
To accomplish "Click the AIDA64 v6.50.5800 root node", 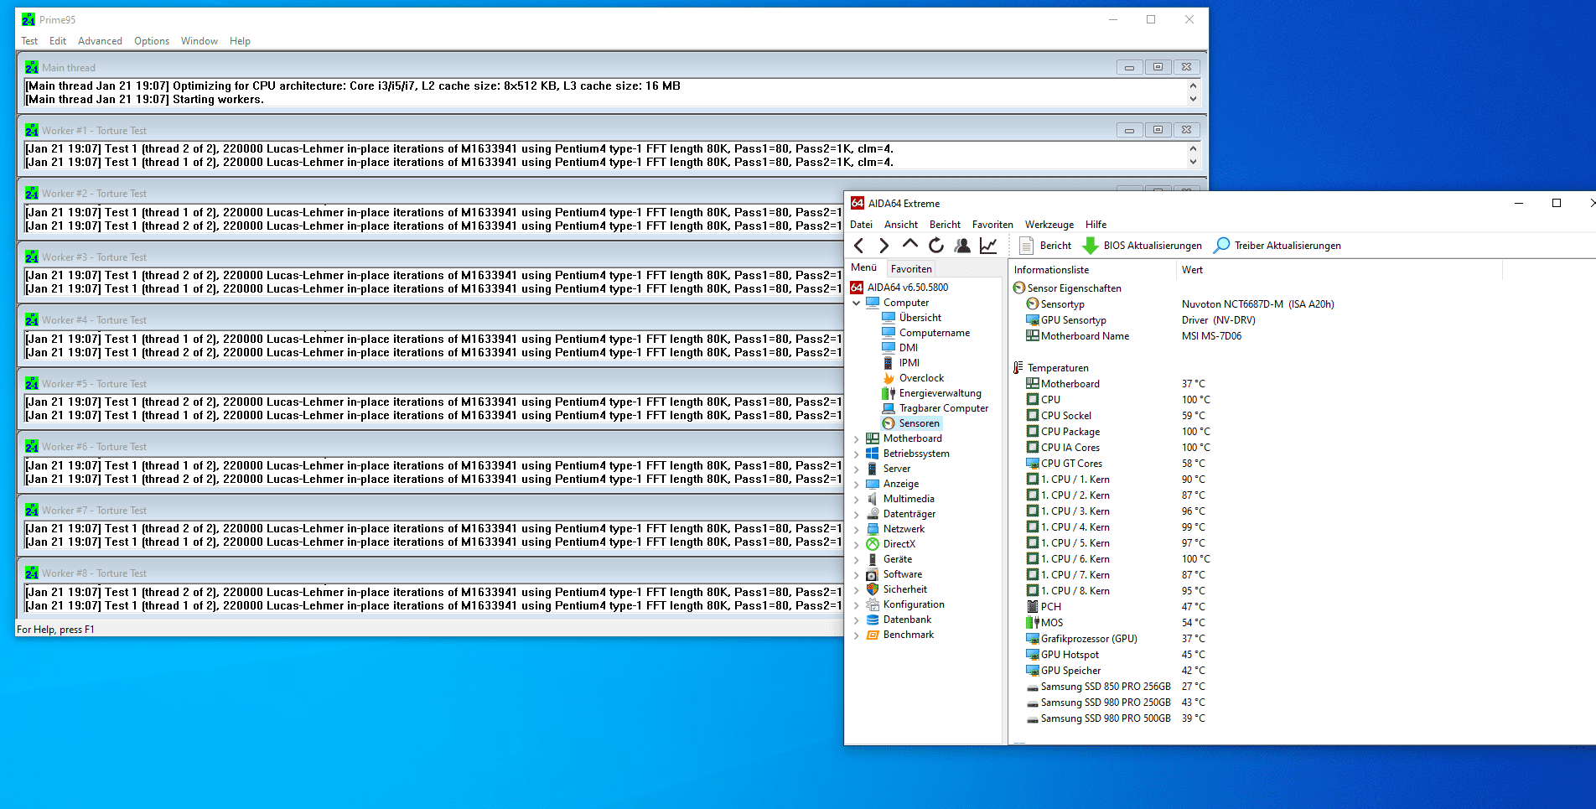I will [907, 288].
